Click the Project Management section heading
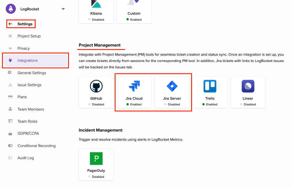Viewport: 292px width, 187px height. 99,45
